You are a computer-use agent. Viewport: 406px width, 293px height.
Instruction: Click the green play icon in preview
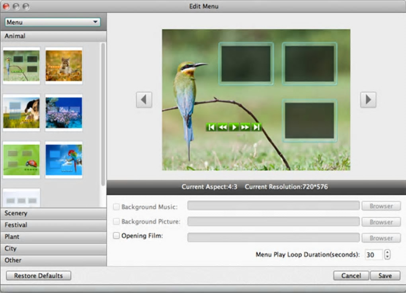(234, 127)
